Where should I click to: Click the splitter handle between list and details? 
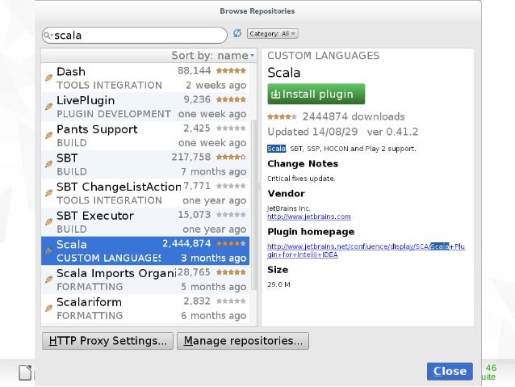tap(259, 187)
